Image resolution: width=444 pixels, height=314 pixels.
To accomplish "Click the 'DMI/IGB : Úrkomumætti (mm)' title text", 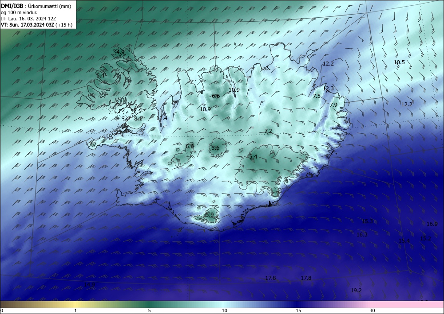I will [x=36, y=6].
